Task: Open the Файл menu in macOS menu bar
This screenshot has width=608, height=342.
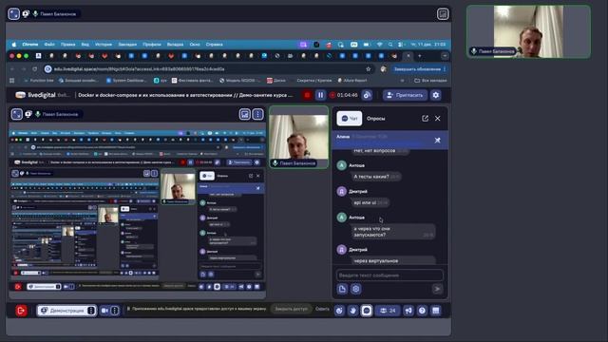Action: [x=49, y=45]
